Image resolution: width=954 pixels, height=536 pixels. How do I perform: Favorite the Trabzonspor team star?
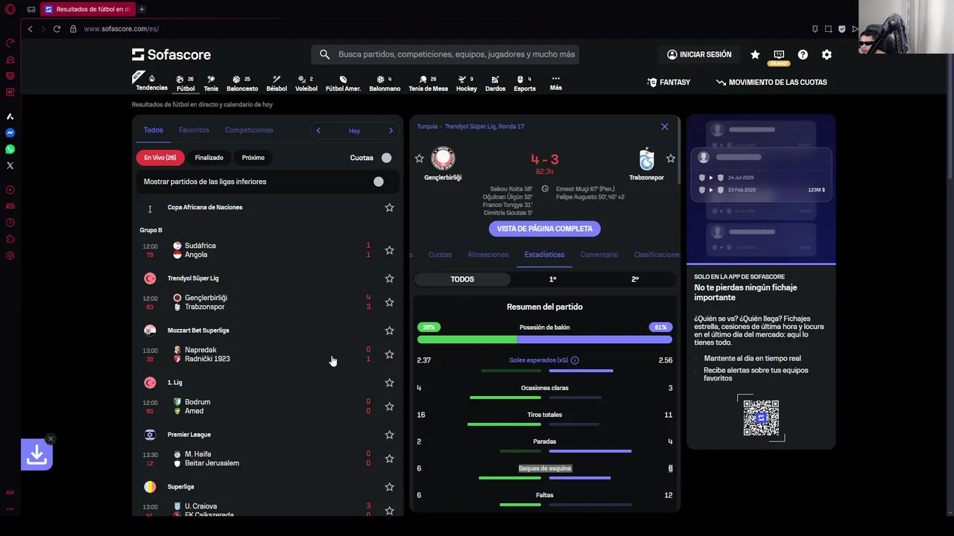[x=671, y=159]
